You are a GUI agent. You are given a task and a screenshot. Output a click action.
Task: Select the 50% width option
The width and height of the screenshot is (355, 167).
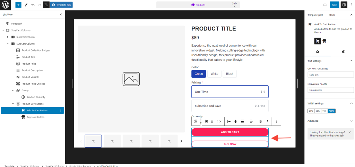tap(318, 111)
